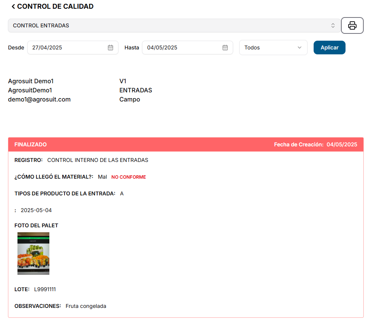Screen dimensions: 374x325
Task: Click the ¿CÓMO LLEGÓ EL MATERIAL? label
Action: (54, 177)
